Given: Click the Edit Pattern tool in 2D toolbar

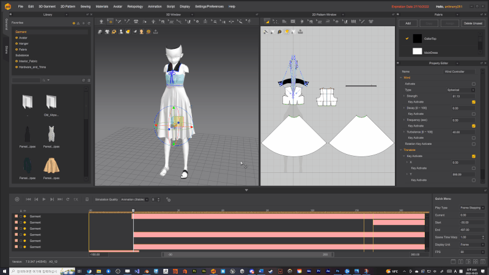Looking at the screenshot, I should pyautogui.click(x=267, y=31).
